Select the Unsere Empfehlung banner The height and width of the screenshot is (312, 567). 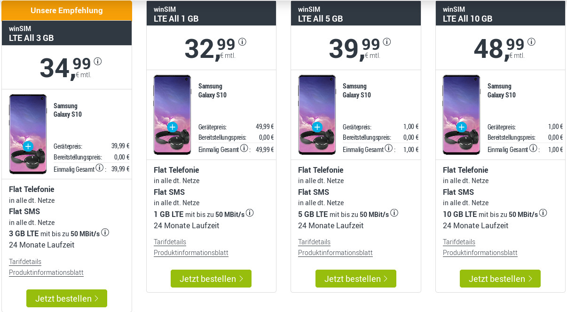point(67,10)
